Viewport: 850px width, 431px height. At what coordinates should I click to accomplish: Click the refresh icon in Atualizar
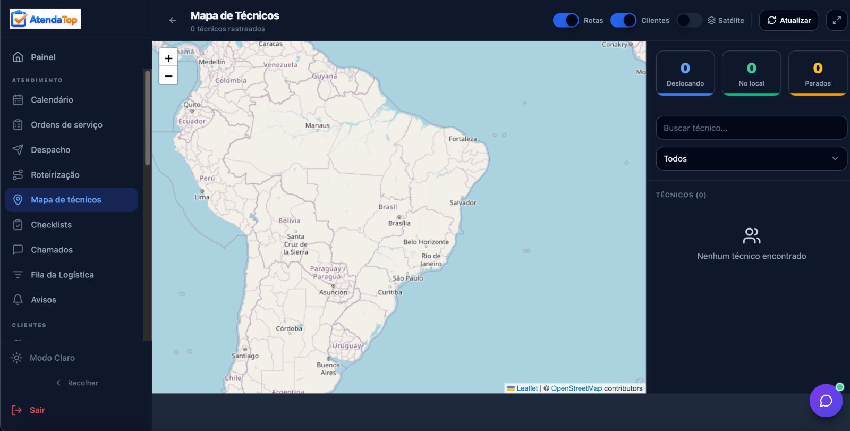(x=771, y=20)
